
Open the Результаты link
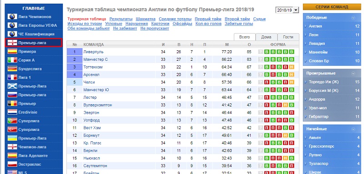click(x=121, y=19)
